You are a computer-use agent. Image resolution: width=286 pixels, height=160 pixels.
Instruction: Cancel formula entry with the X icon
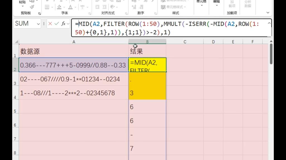tap(50, 23)
